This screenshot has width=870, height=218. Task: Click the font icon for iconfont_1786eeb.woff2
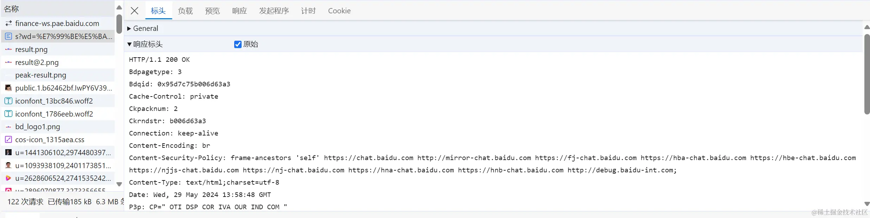click(x=8, y=114)
